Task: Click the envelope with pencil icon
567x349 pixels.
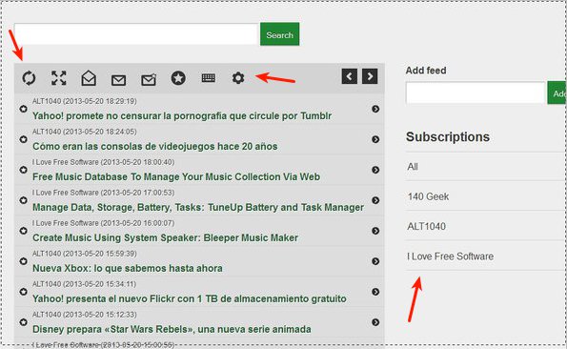Action: click(149, 79)
